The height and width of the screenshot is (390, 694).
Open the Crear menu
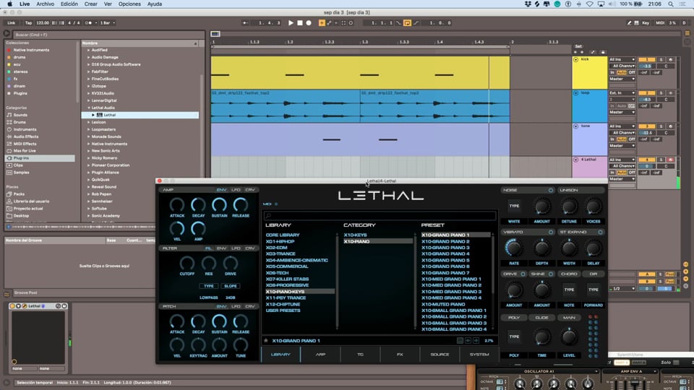[91, 4]
